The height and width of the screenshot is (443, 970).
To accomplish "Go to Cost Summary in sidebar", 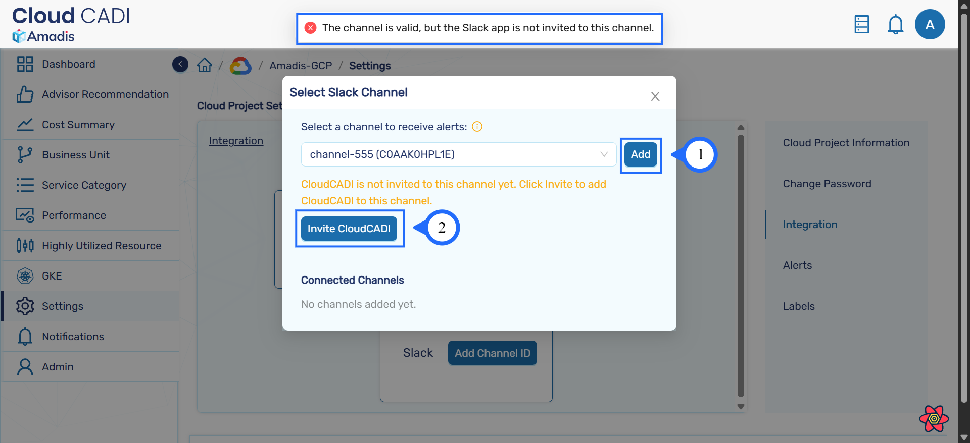I will 78,125.
